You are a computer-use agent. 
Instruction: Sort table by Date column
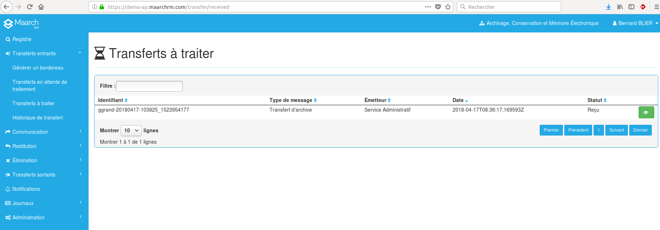[x=460, y=100]
